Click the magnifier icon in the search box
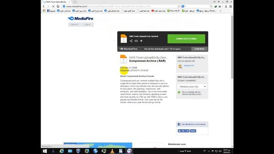The width and height of the screenshot is (274, 154). click(211, 6)
